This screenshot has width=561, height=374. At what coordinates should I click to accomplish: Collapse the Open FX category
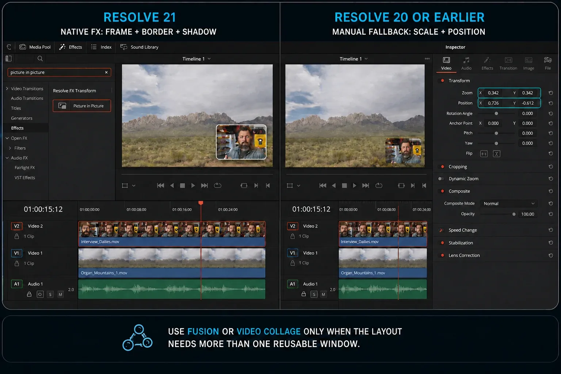tap(7, 138)
